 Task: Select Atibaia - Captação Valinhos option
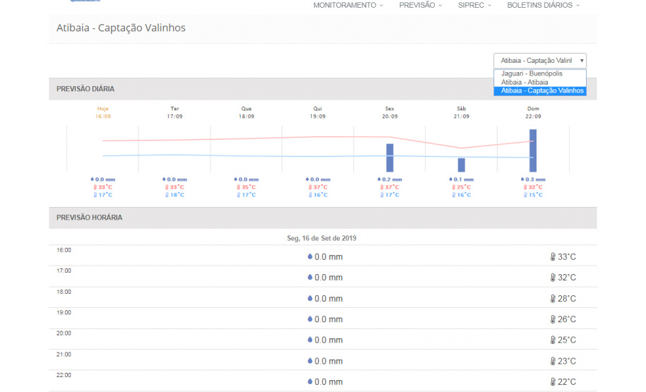(539, 90)
